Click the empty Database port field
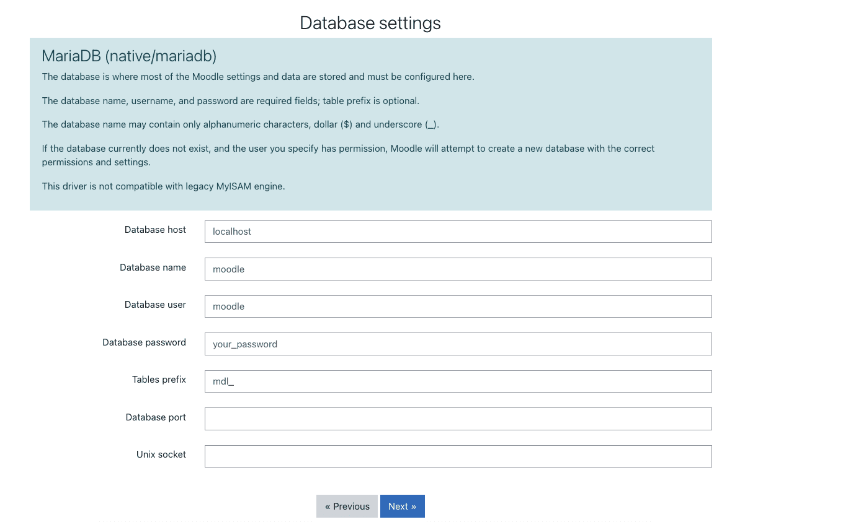This screenshot has width=843, height=522. pyautogui.click(x=458, y=419)
